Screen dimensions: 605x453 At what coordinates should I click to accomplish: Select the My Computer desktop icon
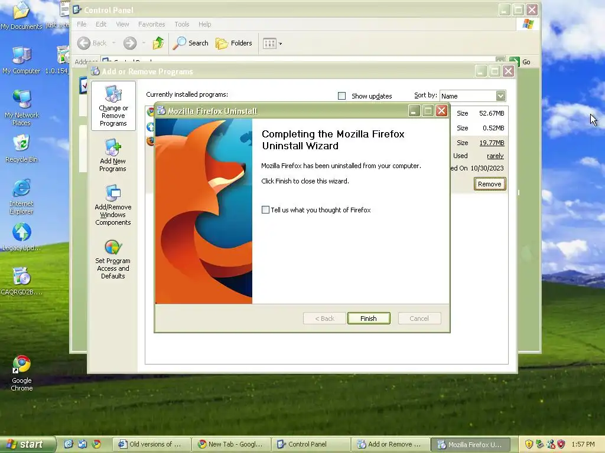(x=21, y=61)
